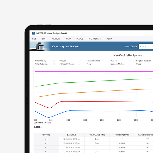Click the % Weight Change legend label
The width and height of the screenshot is (153, 153).
[x=67, y=64]
